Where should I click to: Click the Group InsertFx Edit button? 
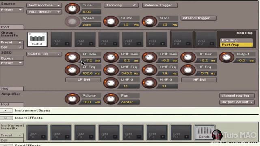click(9, 47)
